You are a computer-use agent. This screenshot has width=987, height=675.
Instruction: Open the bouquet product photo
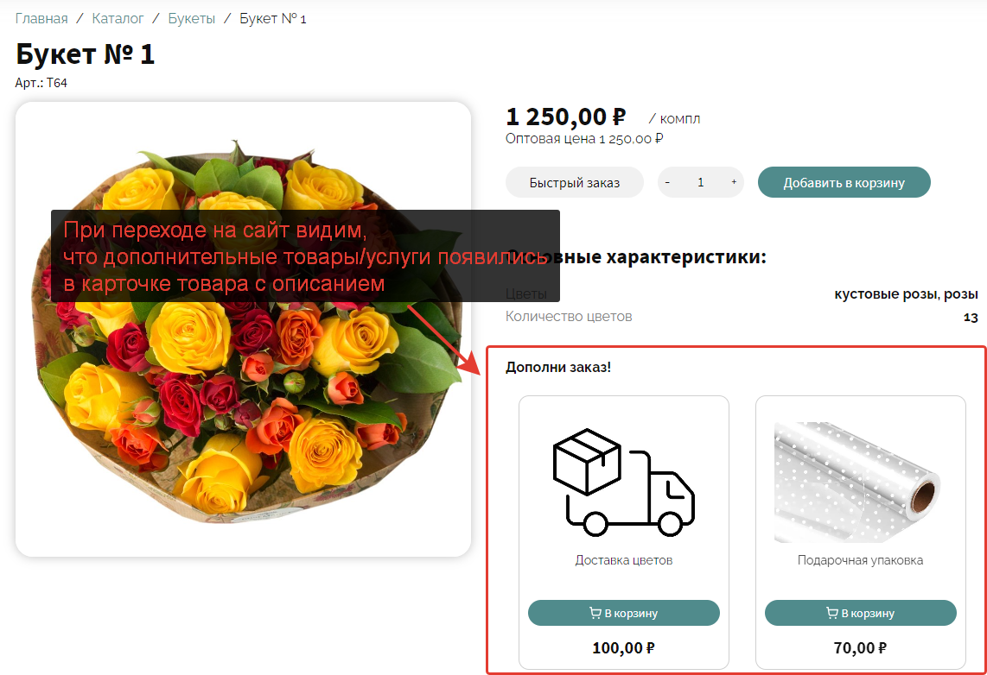(243, 329)
